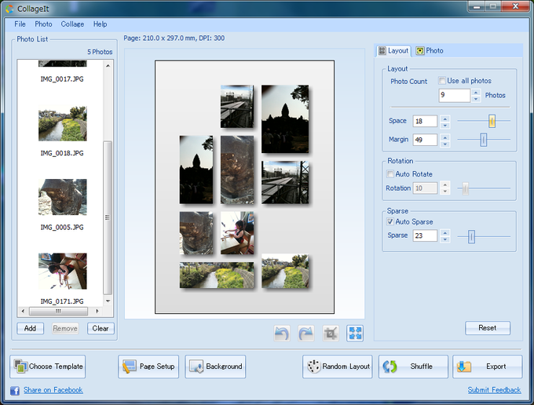Click the Margin slider handle
Screen dimensions: 534x405
click(x=483, y=140)
